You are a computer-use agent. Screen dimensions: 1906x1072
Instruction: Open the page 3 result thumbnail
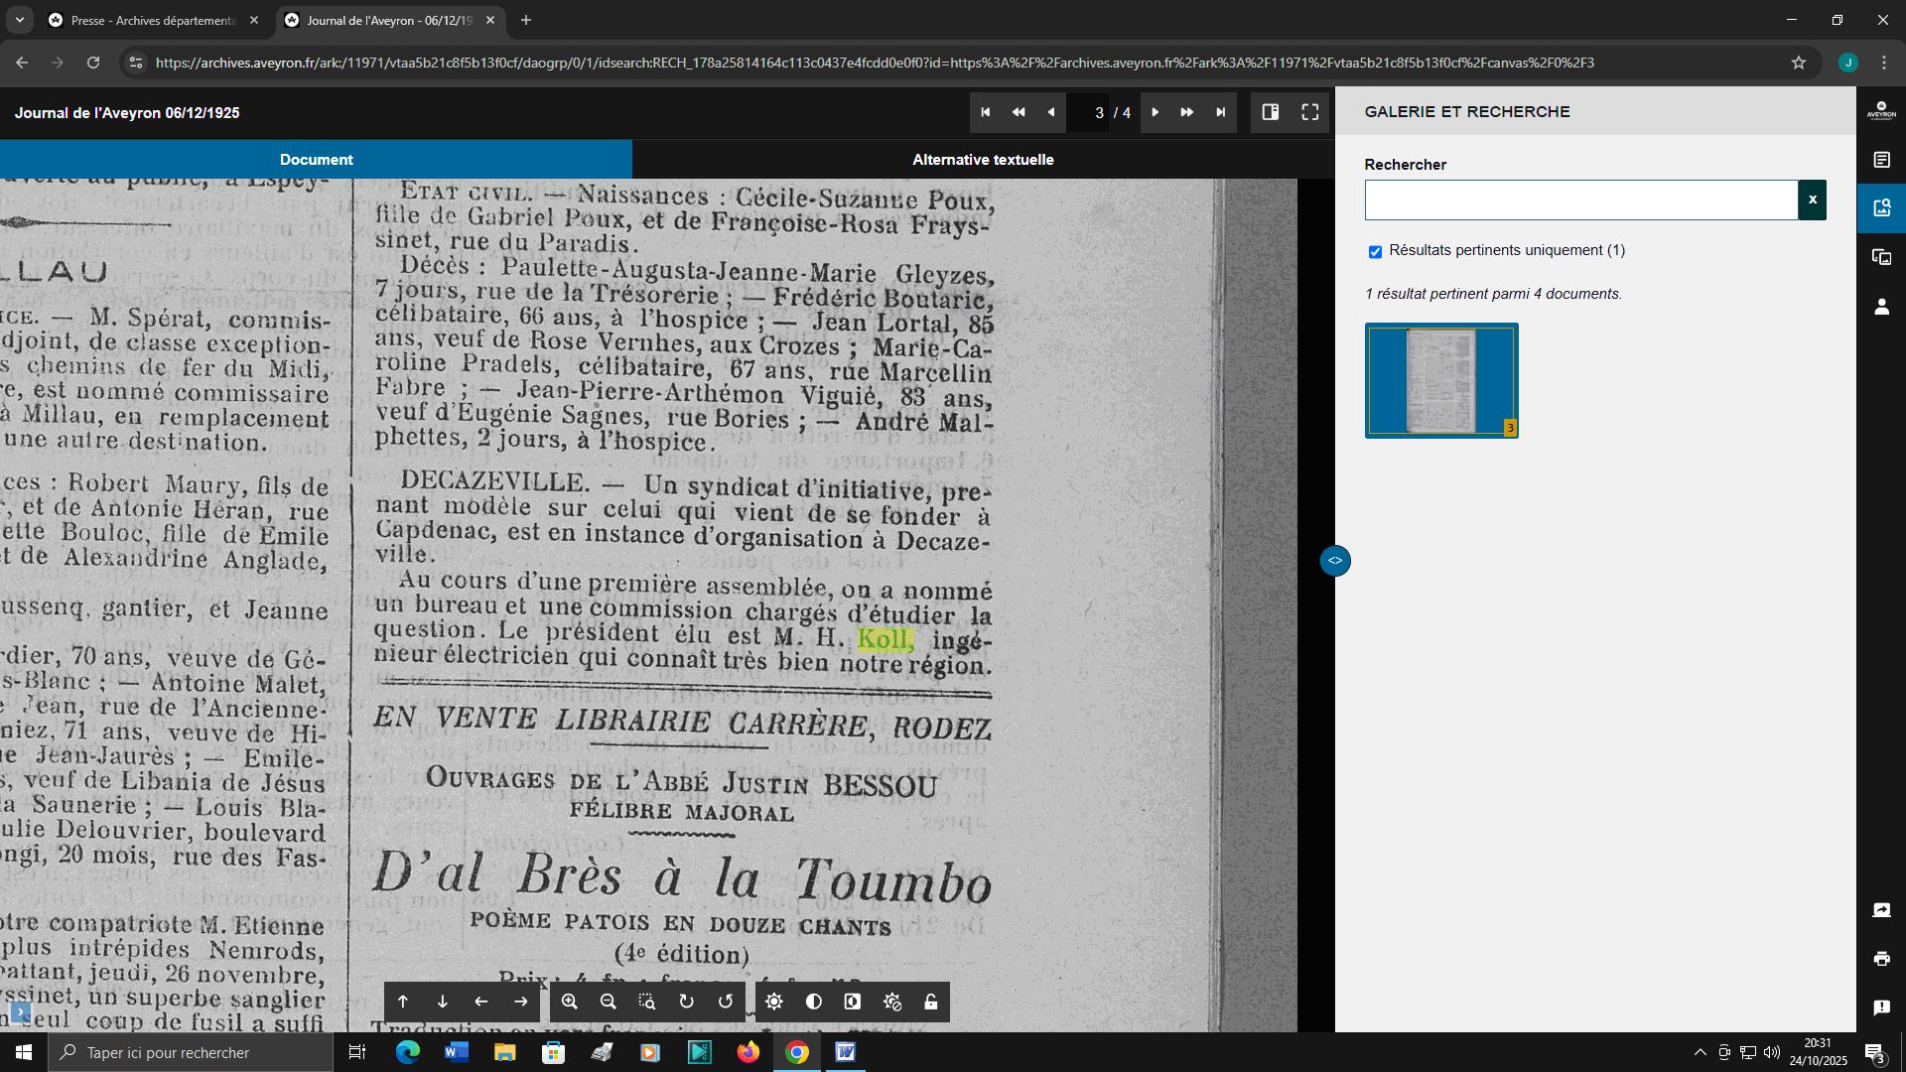(x=1441, y=380)
